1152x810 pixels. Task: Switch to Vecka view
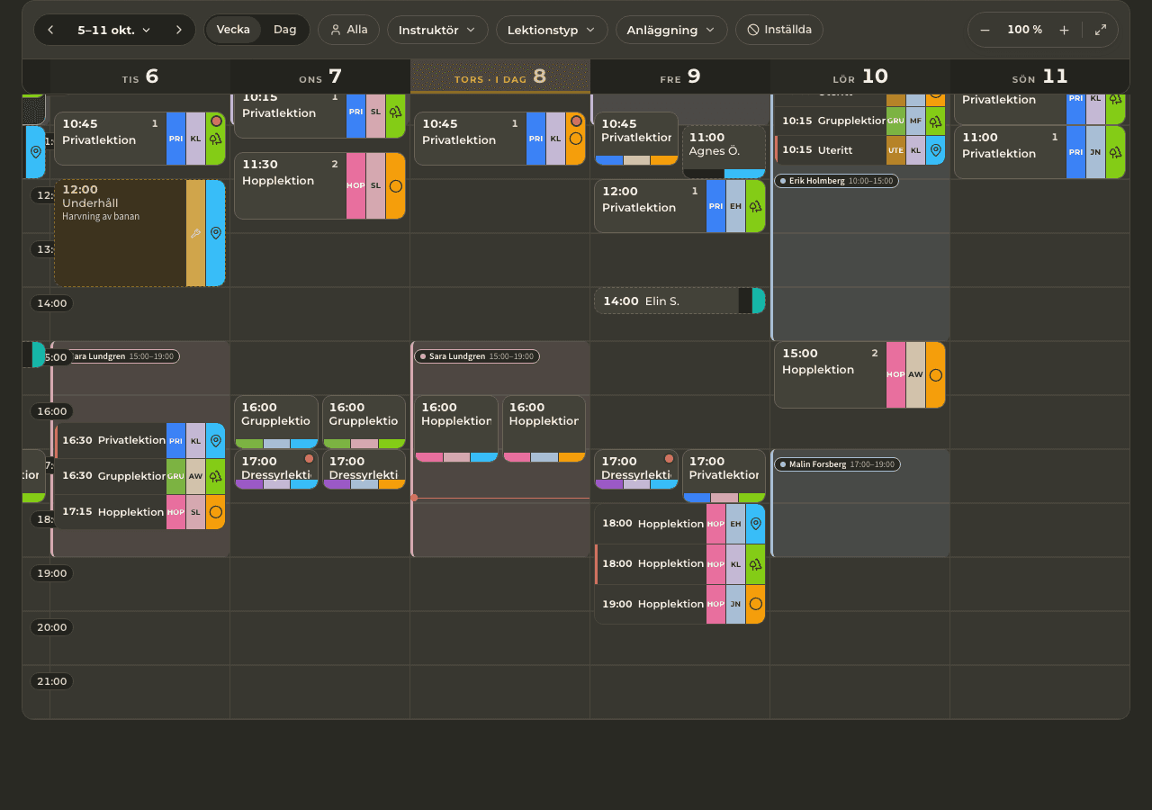[x=233, y=30]
